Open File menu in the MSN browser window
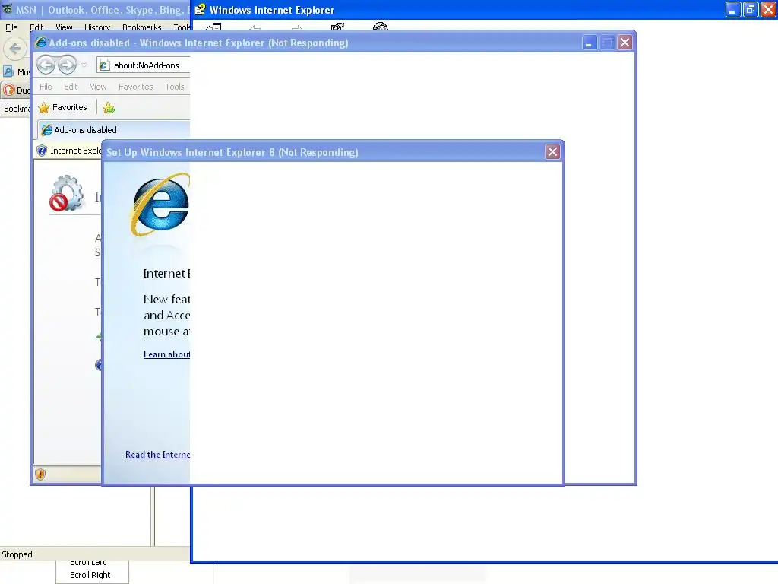 [x=11, y=27]
